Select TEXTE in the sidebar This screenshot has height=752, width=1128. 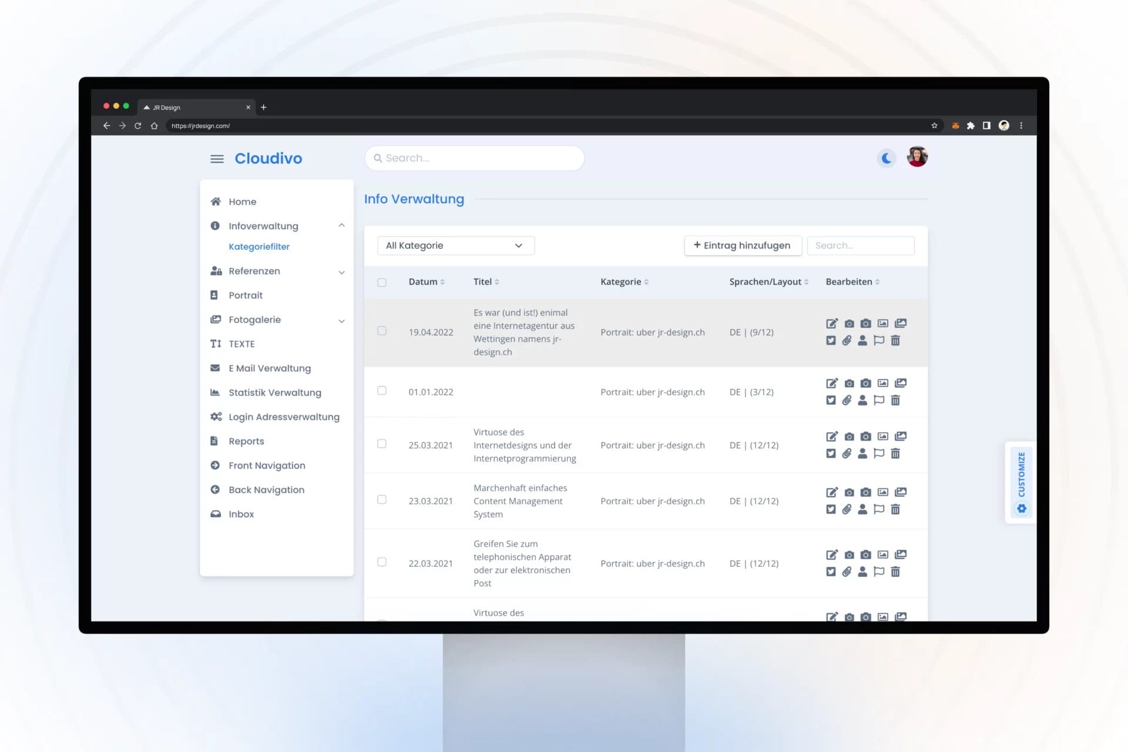click(241, 344)
